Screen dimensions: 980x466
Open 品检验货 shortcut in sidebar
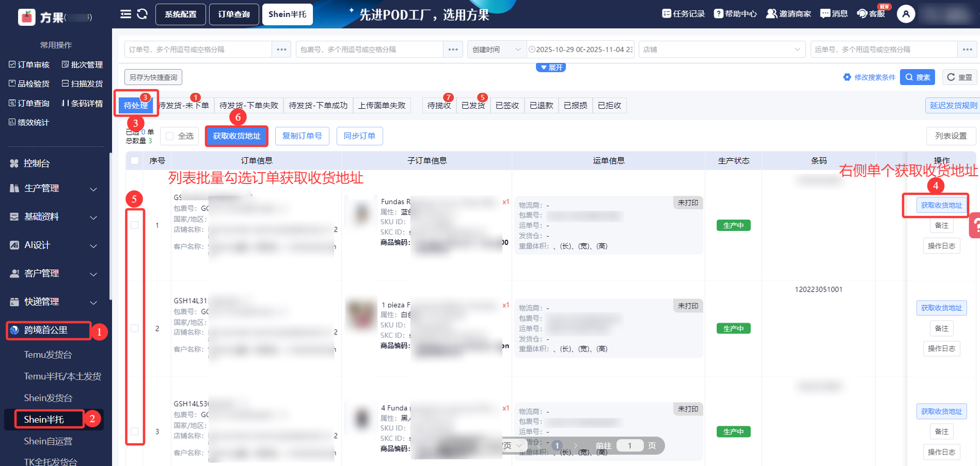point(29,84)
